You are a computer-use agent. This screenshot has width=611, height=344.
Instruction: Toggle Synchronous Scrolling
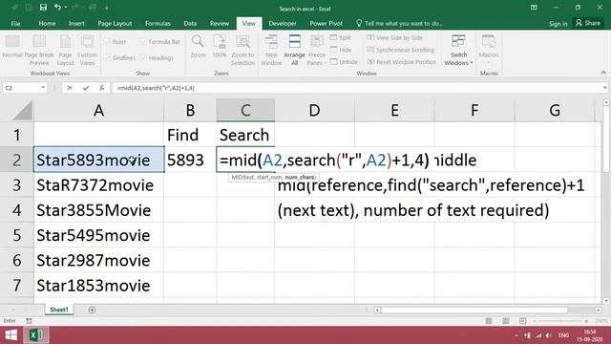[400, 50]
